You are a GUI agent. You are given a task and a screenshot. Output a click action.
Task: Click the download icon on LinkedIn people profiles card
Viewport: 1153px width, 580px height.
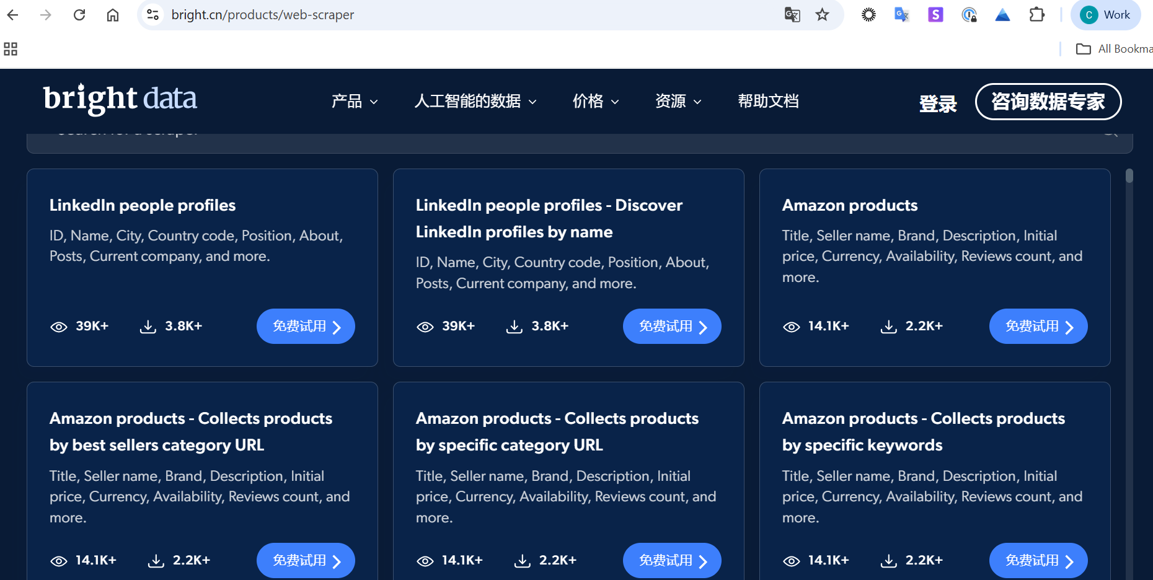point(148,327)
